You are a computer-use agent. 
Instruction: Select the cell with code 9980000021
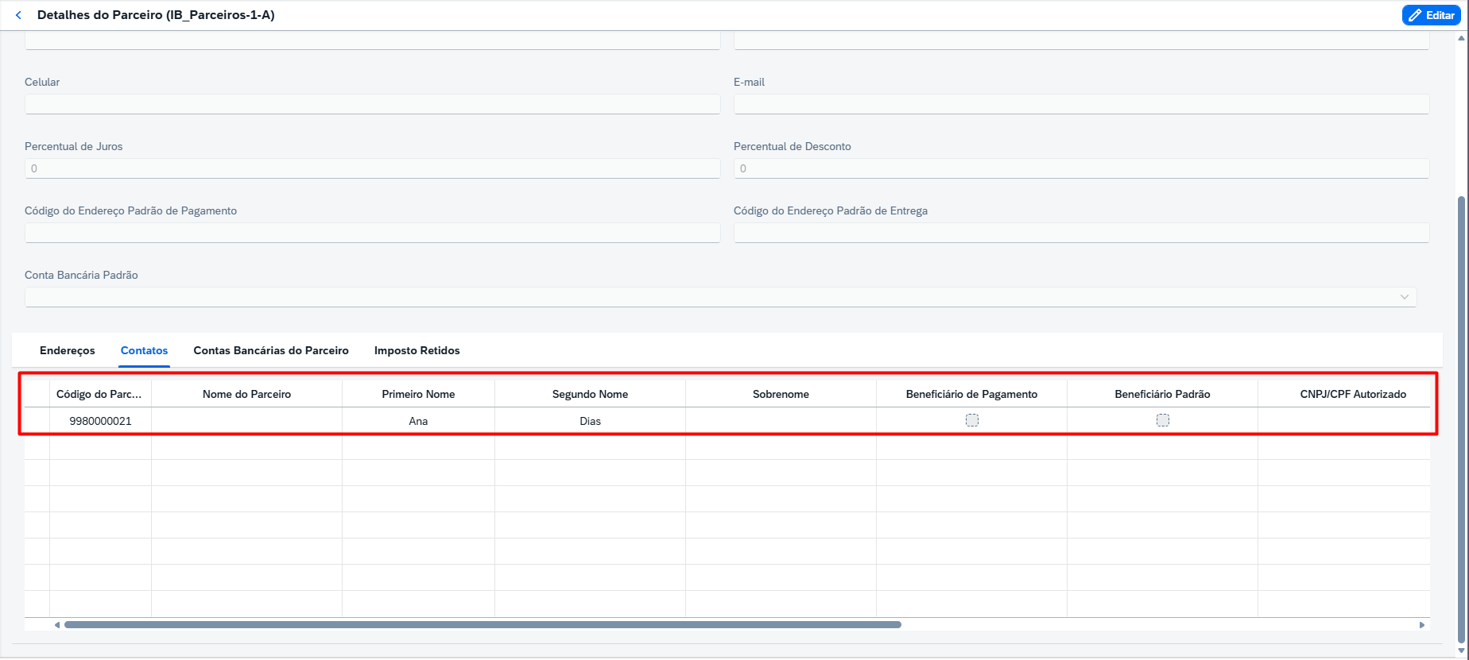click(100, 421)
